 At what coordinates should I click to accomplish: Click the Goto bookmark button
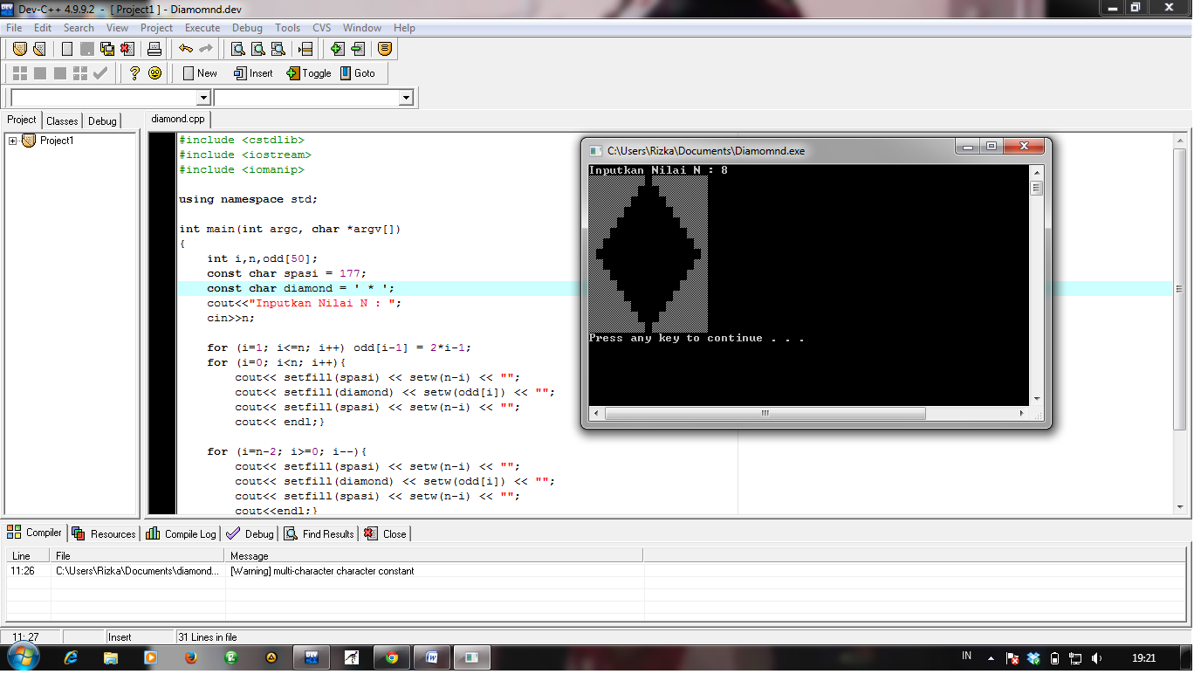point(360,73)
